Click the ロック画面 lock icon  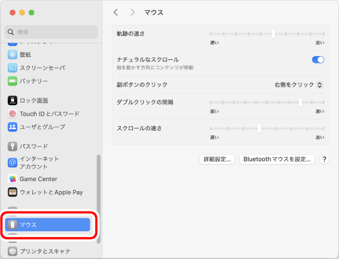(12, 100)
